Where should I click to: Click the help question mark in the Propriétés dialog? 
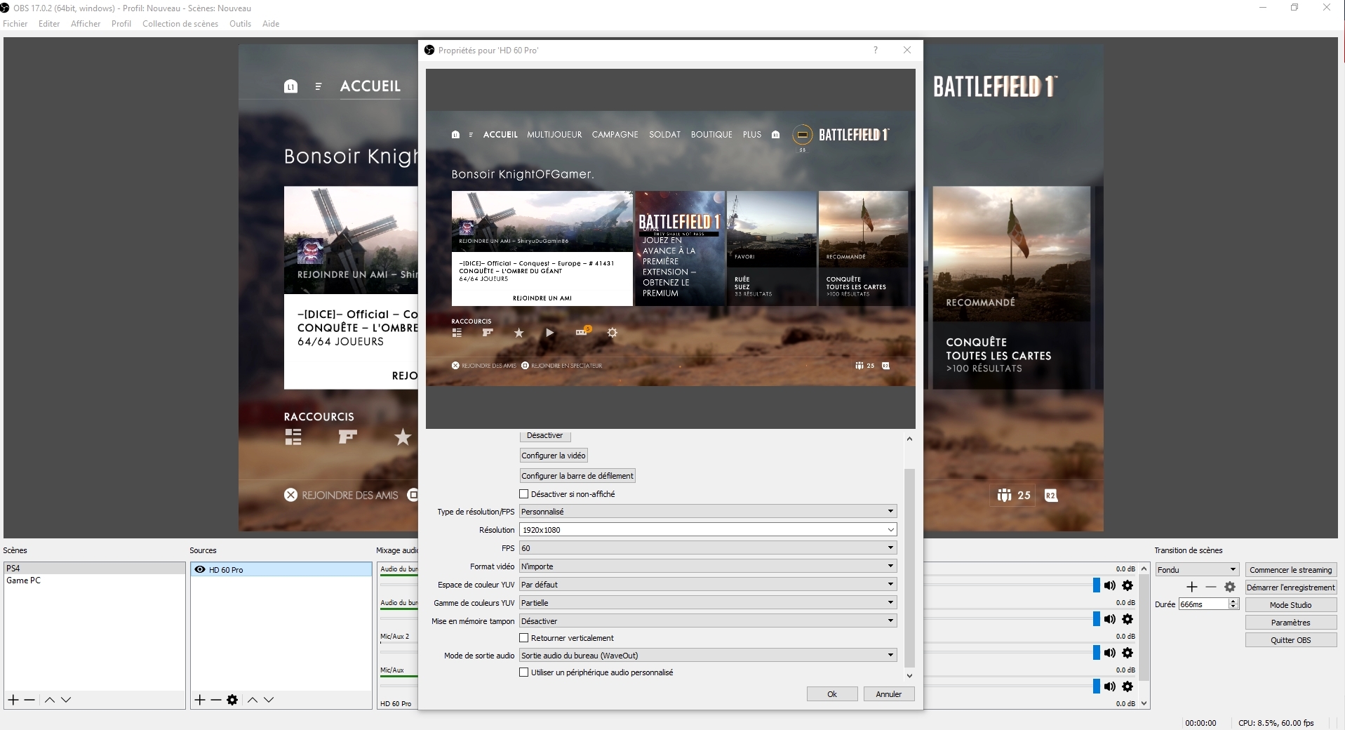coord(876,50)
